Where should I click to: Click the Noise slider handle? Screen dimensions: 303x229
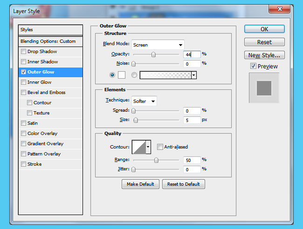pos(133,64)
